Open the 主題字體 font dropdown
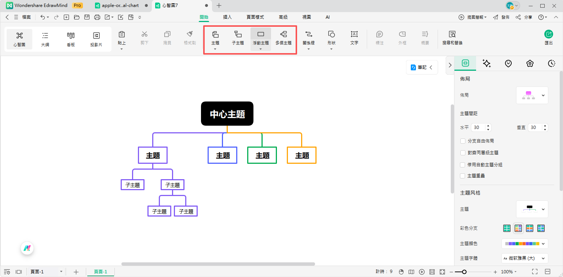This screenshot has width=563, height=277. tap(524, 258)
